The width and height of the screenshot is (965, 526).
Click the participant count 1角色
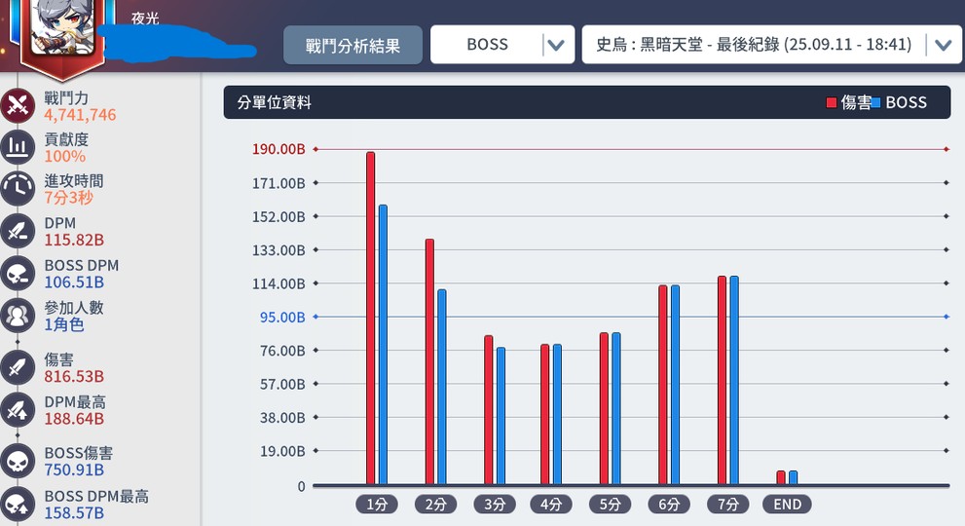click(x=64, y=324)
